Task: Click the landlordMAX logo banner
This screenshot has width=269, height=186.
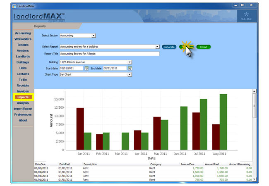Action: [39, 16]
